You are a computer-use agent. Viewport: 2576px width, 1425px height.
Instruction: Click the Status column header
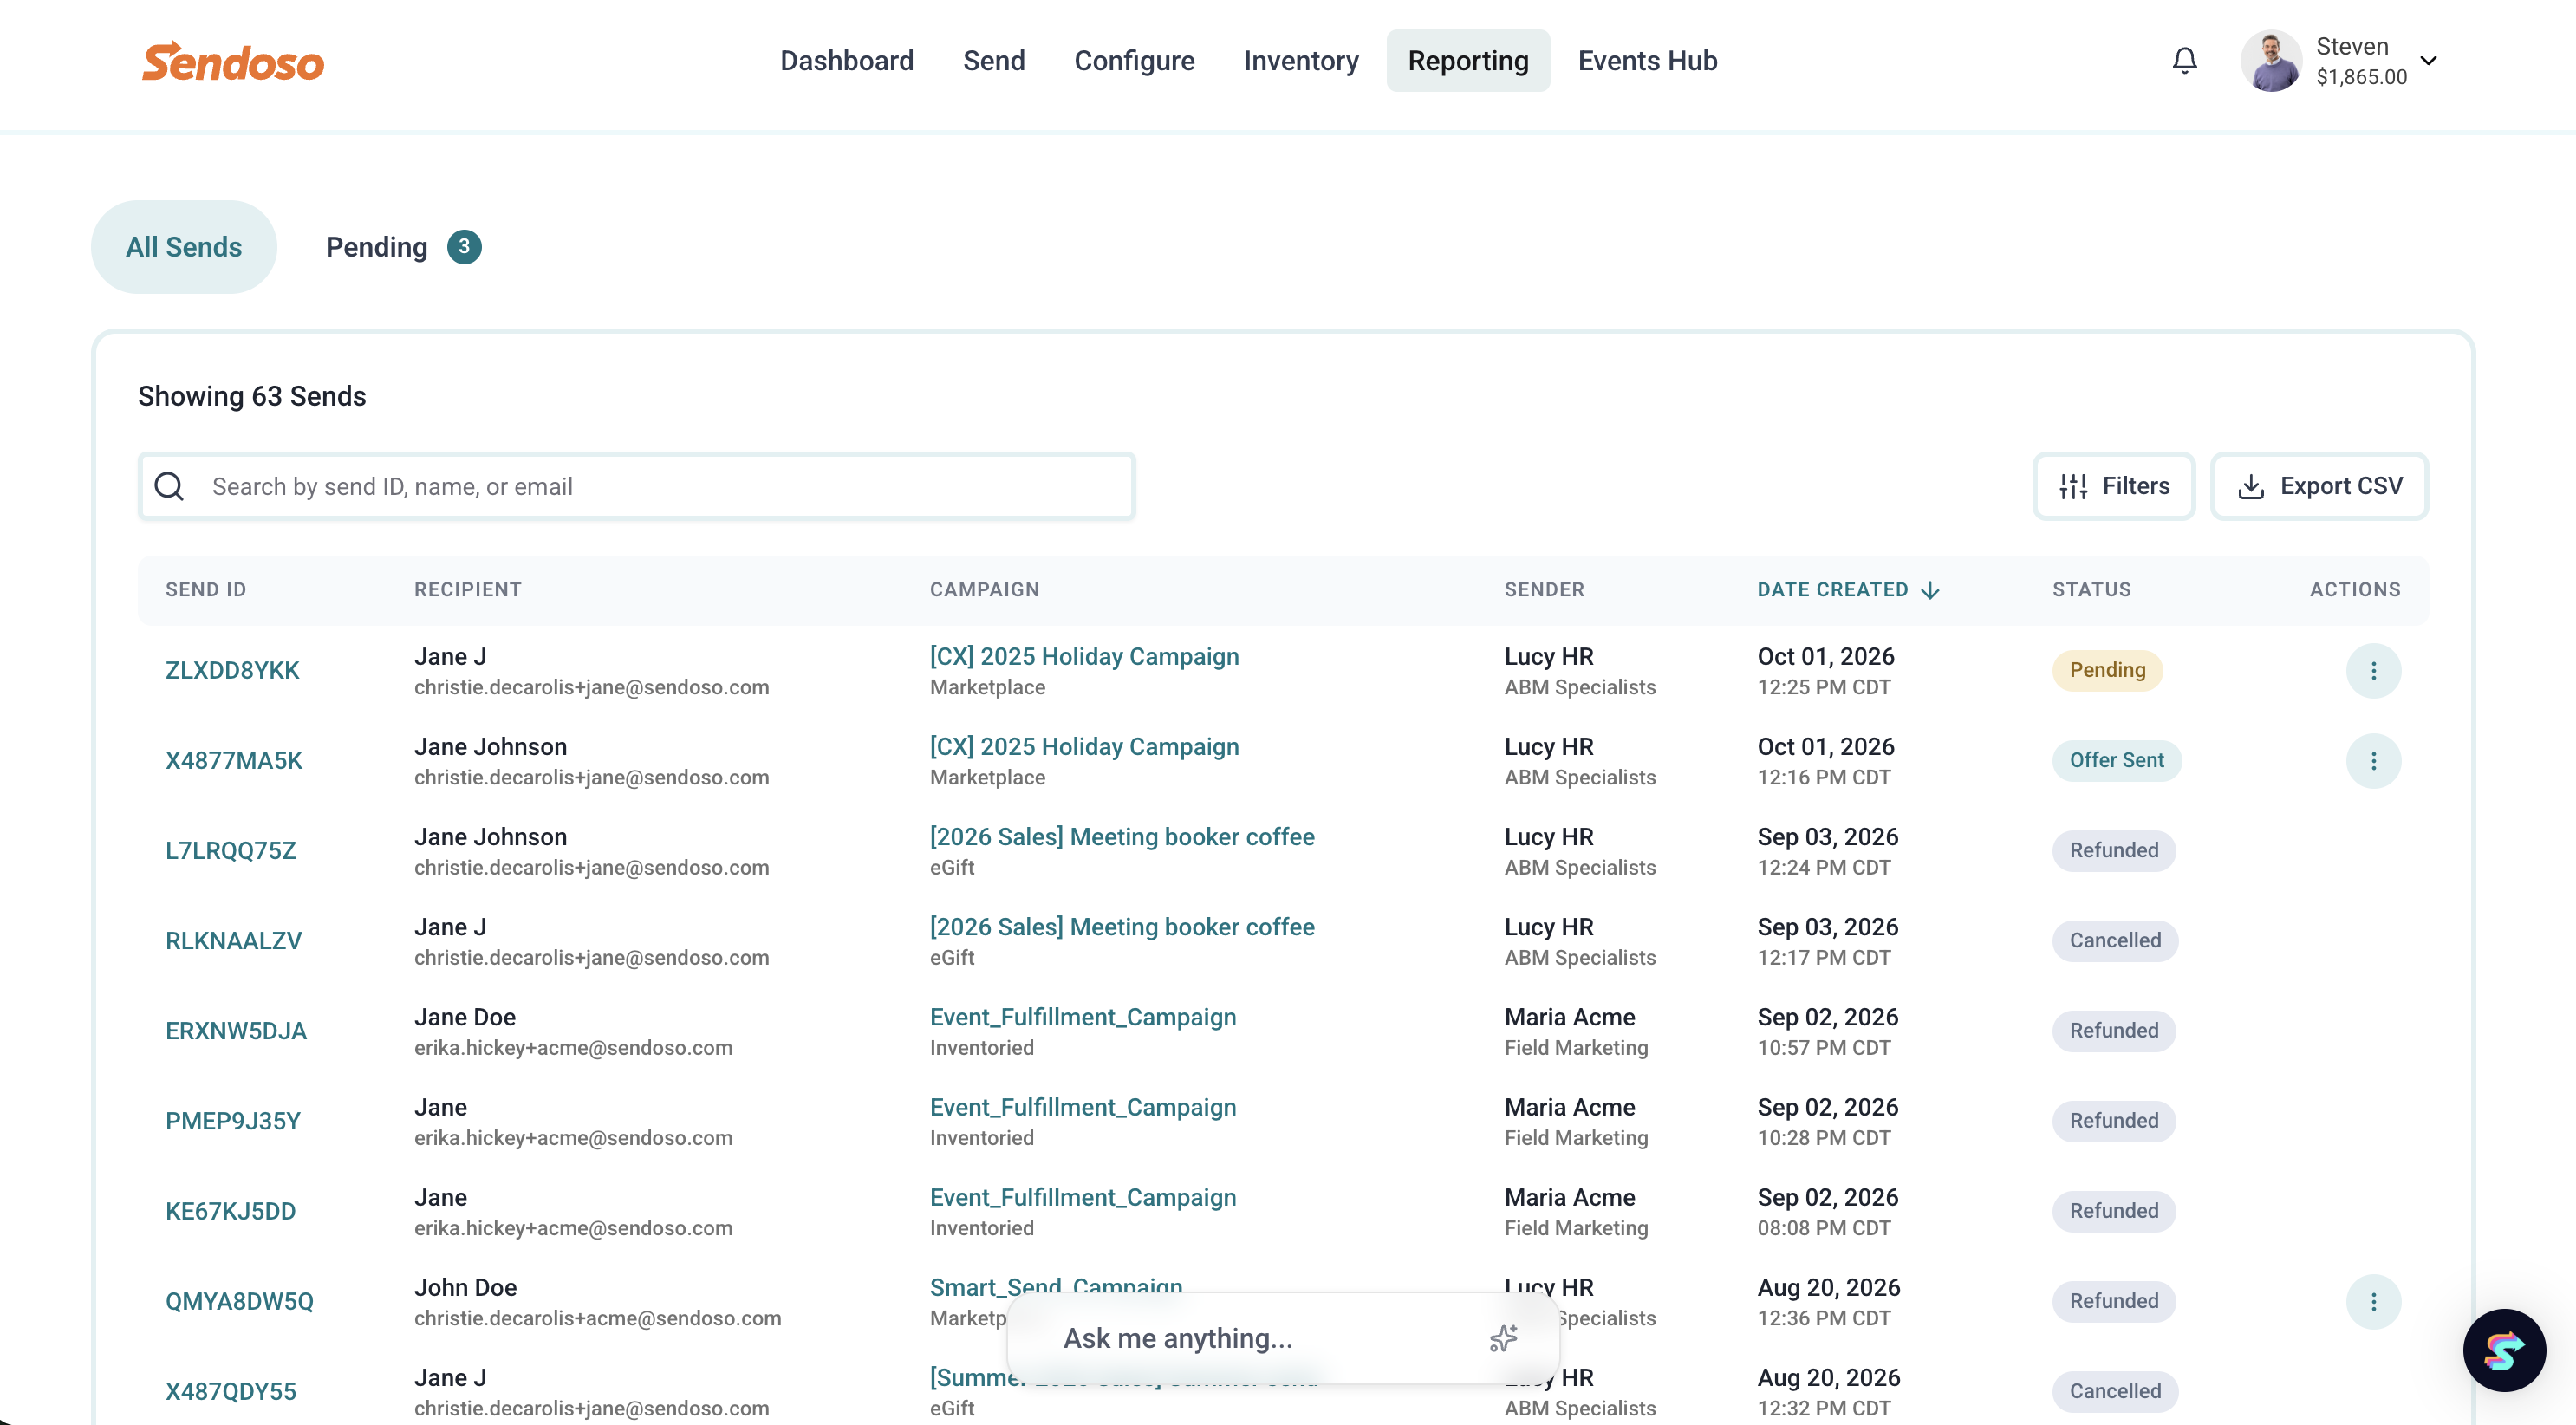click(x=2091, y=590)
